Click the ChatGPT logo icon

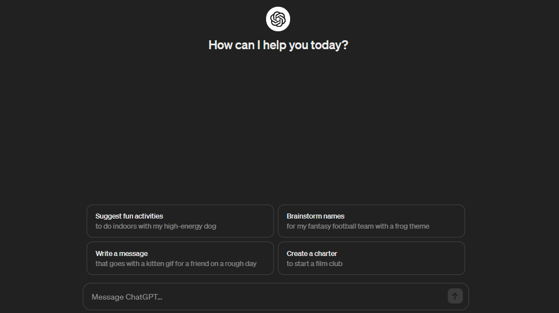(x=278, y=19)
